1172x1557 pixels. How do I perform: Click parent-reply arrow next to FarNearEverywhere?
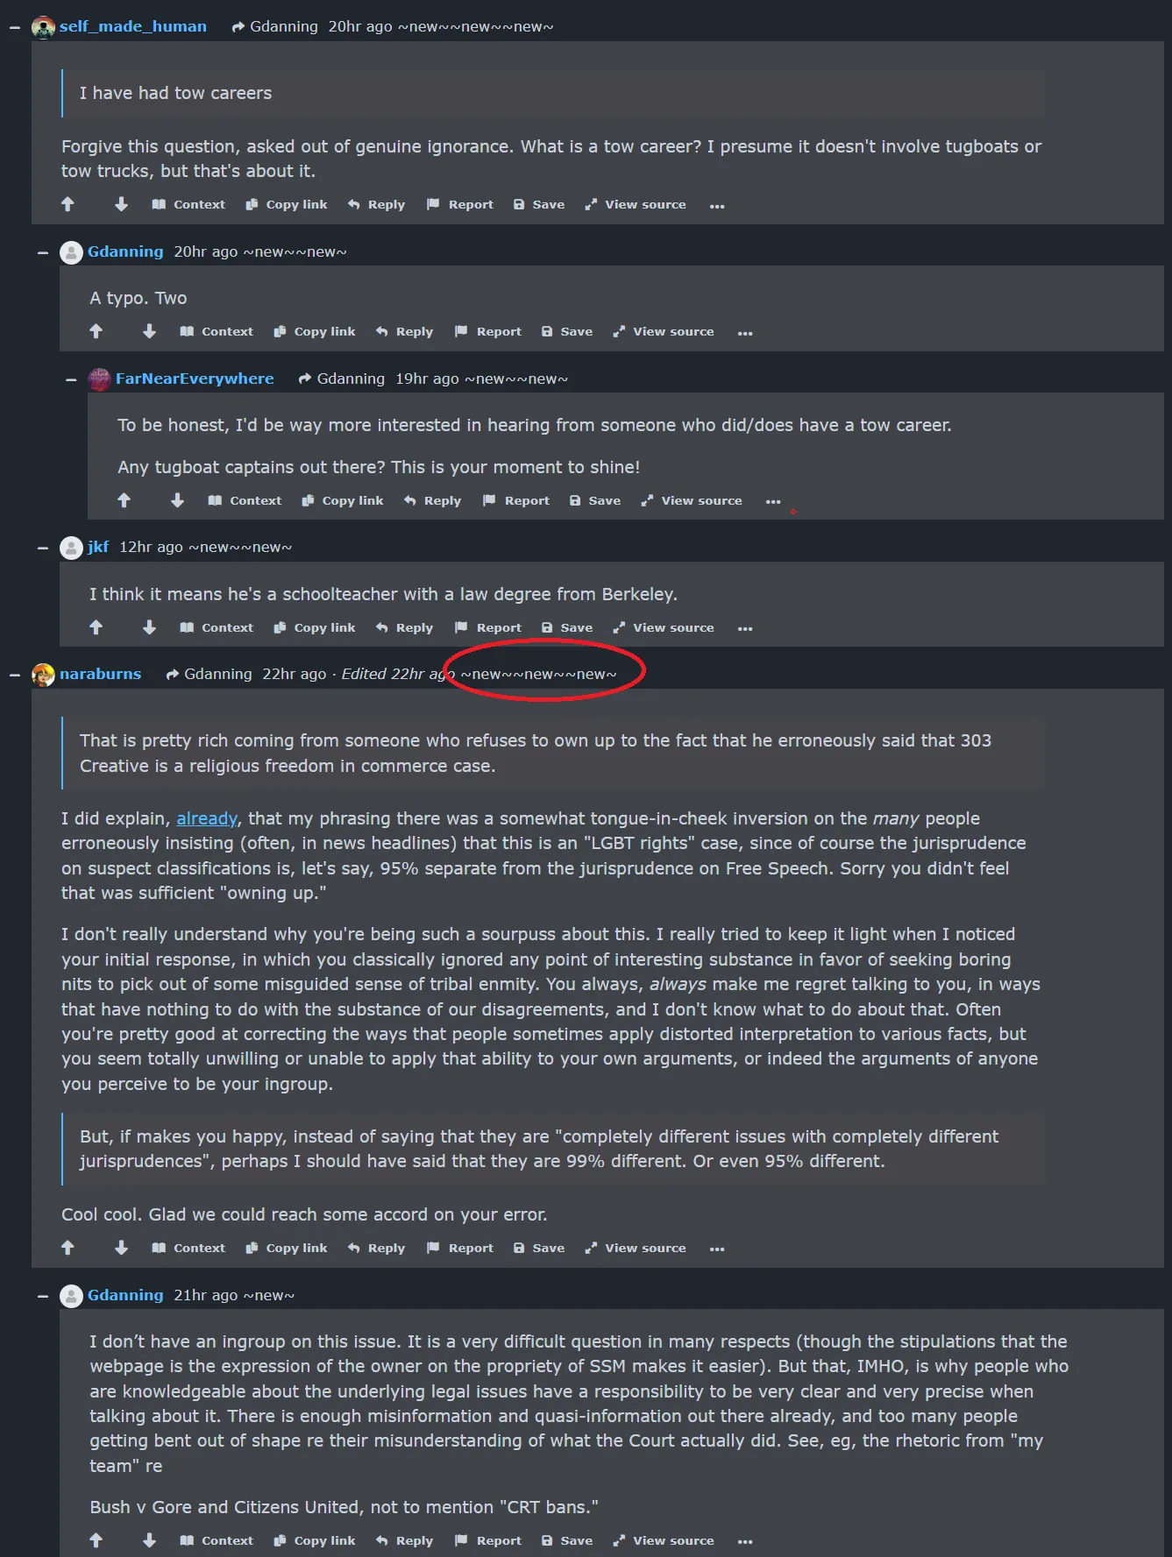(304, 379)
